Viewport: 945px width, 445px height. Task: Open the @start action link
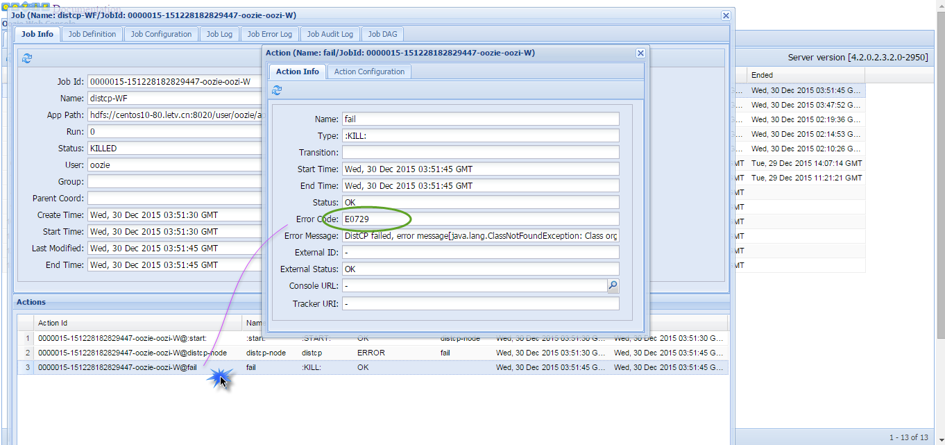(119, 338)
